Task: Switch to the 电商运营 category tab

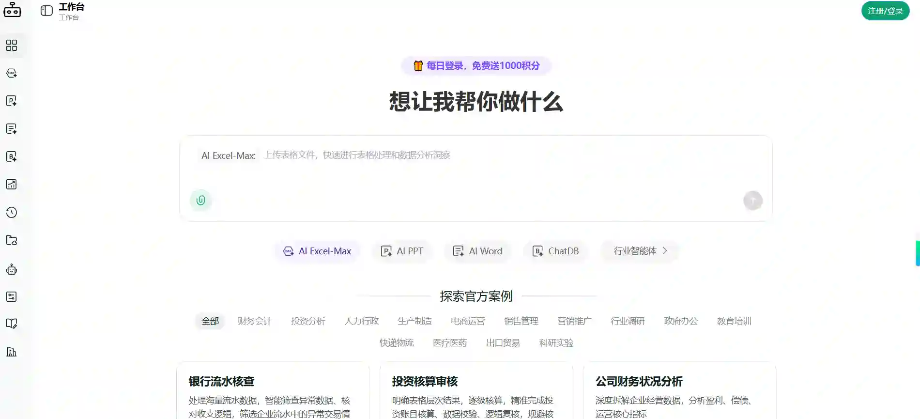Action: 468,321
